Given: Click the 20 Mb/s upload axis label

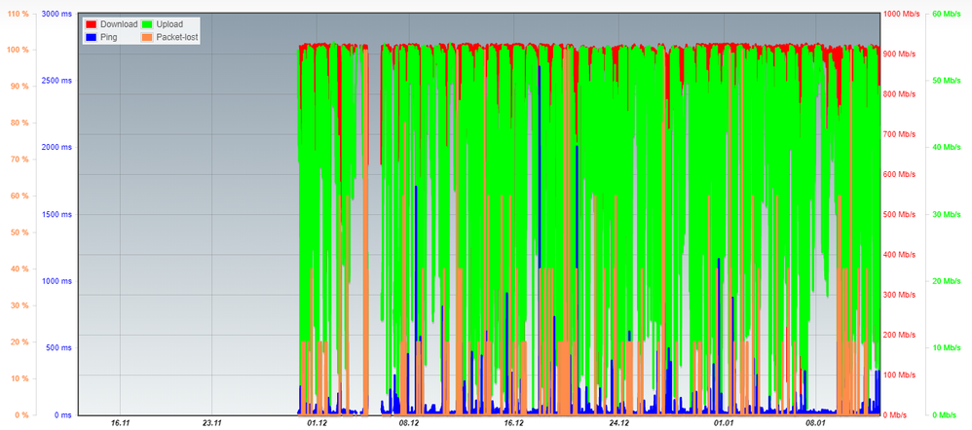Looking at the screenshot, I should [947, 281].
